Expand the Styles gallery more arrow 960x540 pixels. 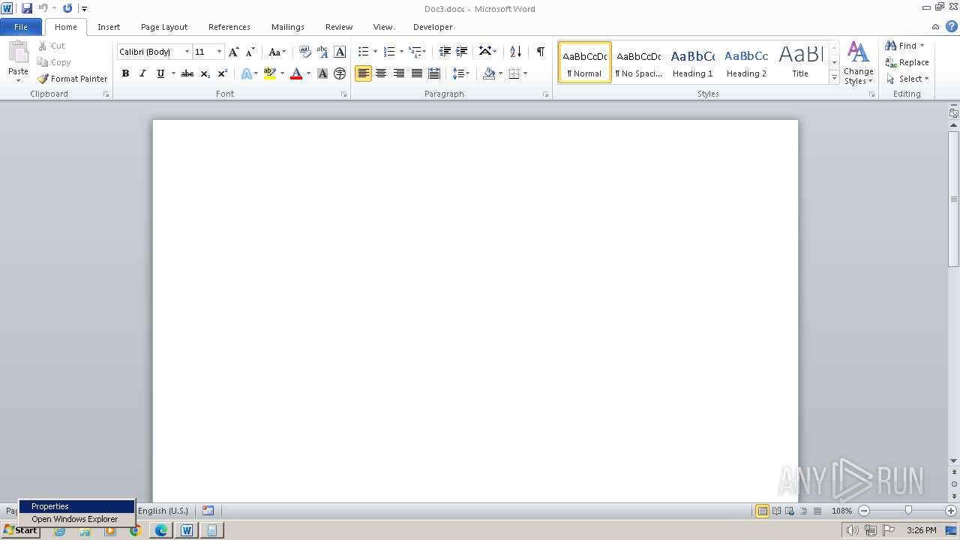tap(834, 78)
